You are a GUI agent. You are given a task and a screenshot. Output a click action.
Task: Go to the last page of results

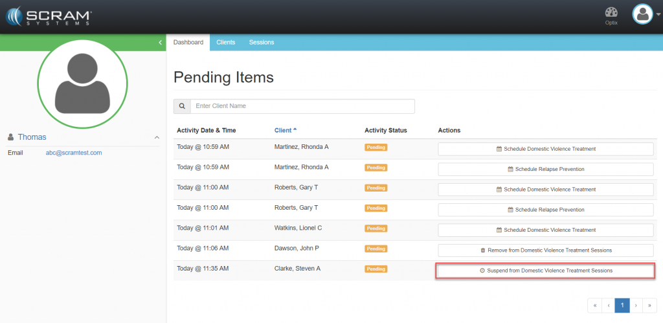(x=648, y=306)
